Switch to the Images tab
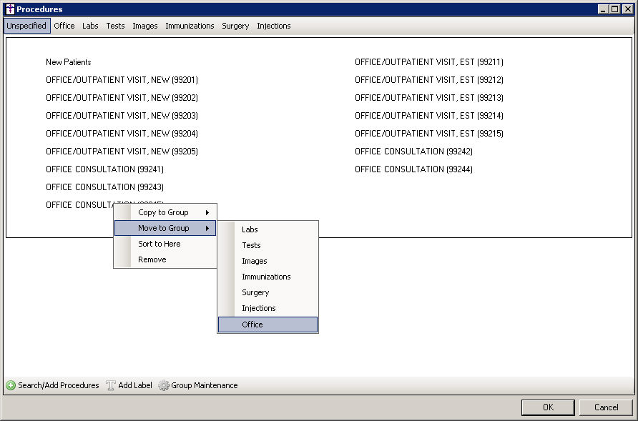This screenshot has height=421, width=638. point(145,26)
